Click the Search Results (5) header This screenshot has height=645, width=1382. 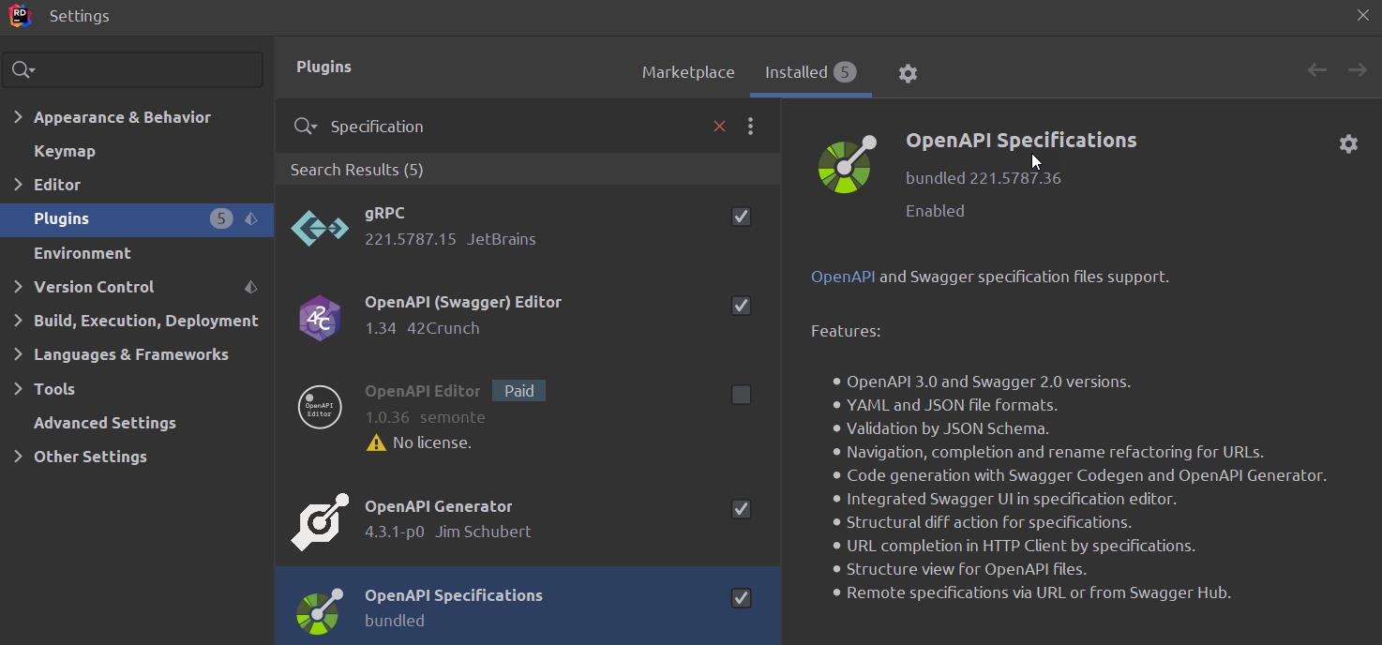(x=356, y=170)
